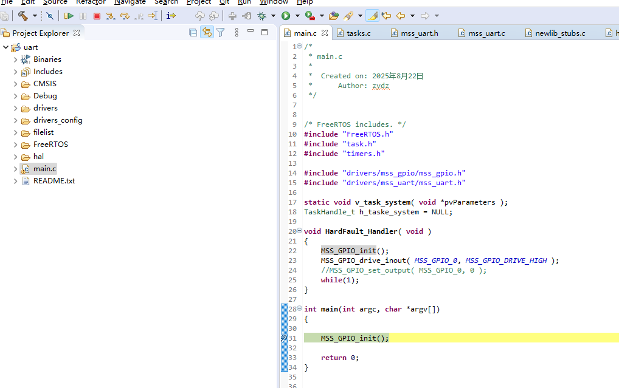Click Last Edit Location icon
619x388 pixels.
(x=387, y=16)
